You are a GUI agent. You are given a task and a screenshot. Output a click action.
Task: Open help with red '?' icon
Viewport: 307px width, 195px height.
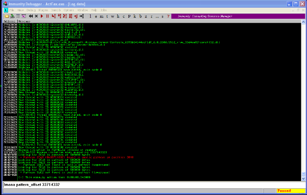pyautogui.click(x=168, y=16)
